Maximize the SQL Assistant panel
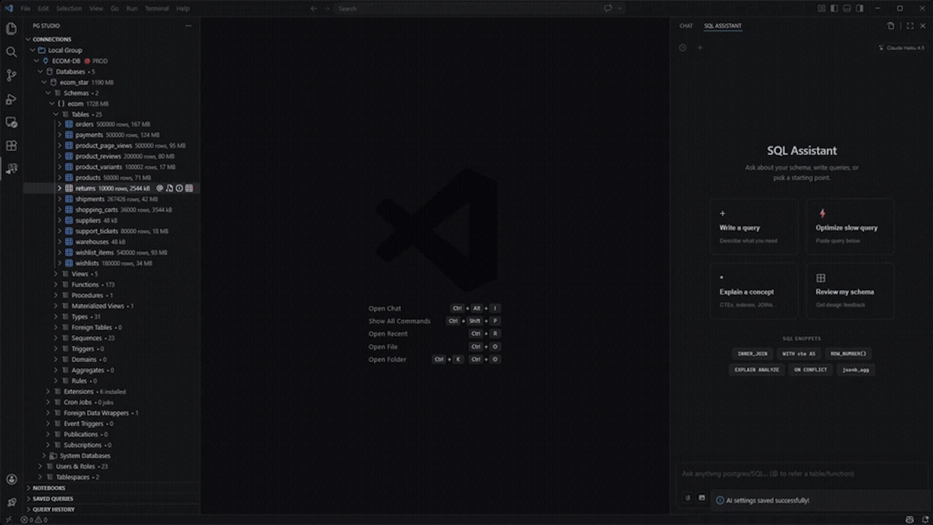The height and width of the screenshot is (525, 933). tap(910, 26)
